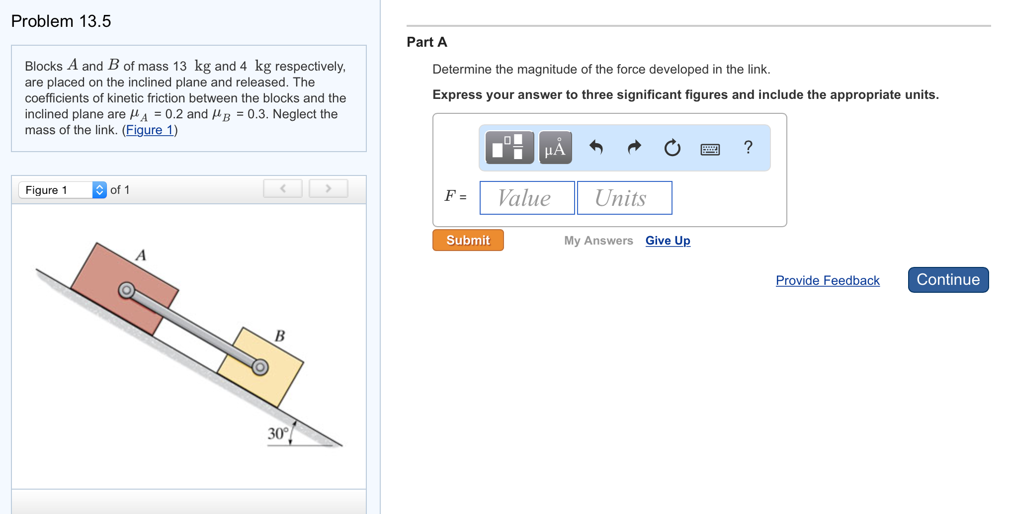Screen dimensions: 1009x514
Task: Open the Figure 1 link in problem text
Action: coord(150,130)
